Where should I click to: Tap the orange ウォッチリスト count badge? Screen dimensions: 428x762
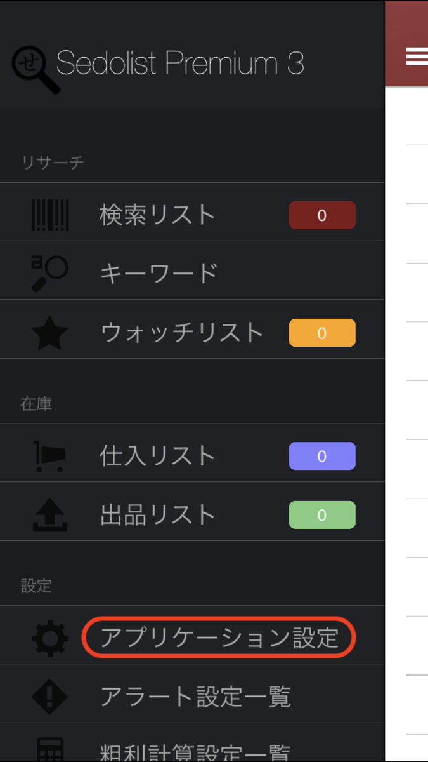321,333
